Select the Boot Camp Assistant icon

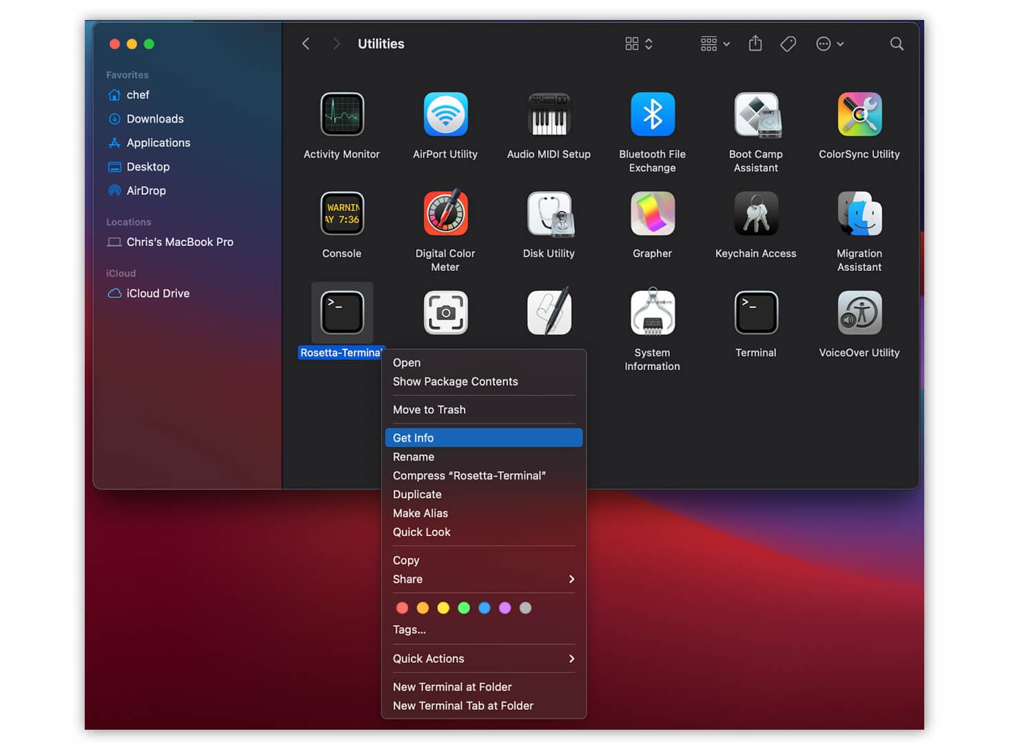coord(756,114)
